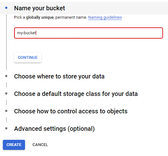This screenshot has height=156, width=168.
Task: Click the connector line between where-to-store and storage class steps
Action: pyautogui.click(x=7, y=85)
